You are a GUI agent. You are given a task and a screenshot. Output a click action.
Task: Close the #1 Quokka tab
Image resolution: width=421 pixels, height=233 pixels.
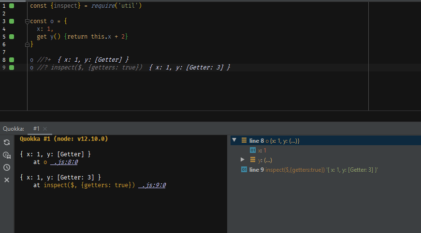(x=45, y=129)
